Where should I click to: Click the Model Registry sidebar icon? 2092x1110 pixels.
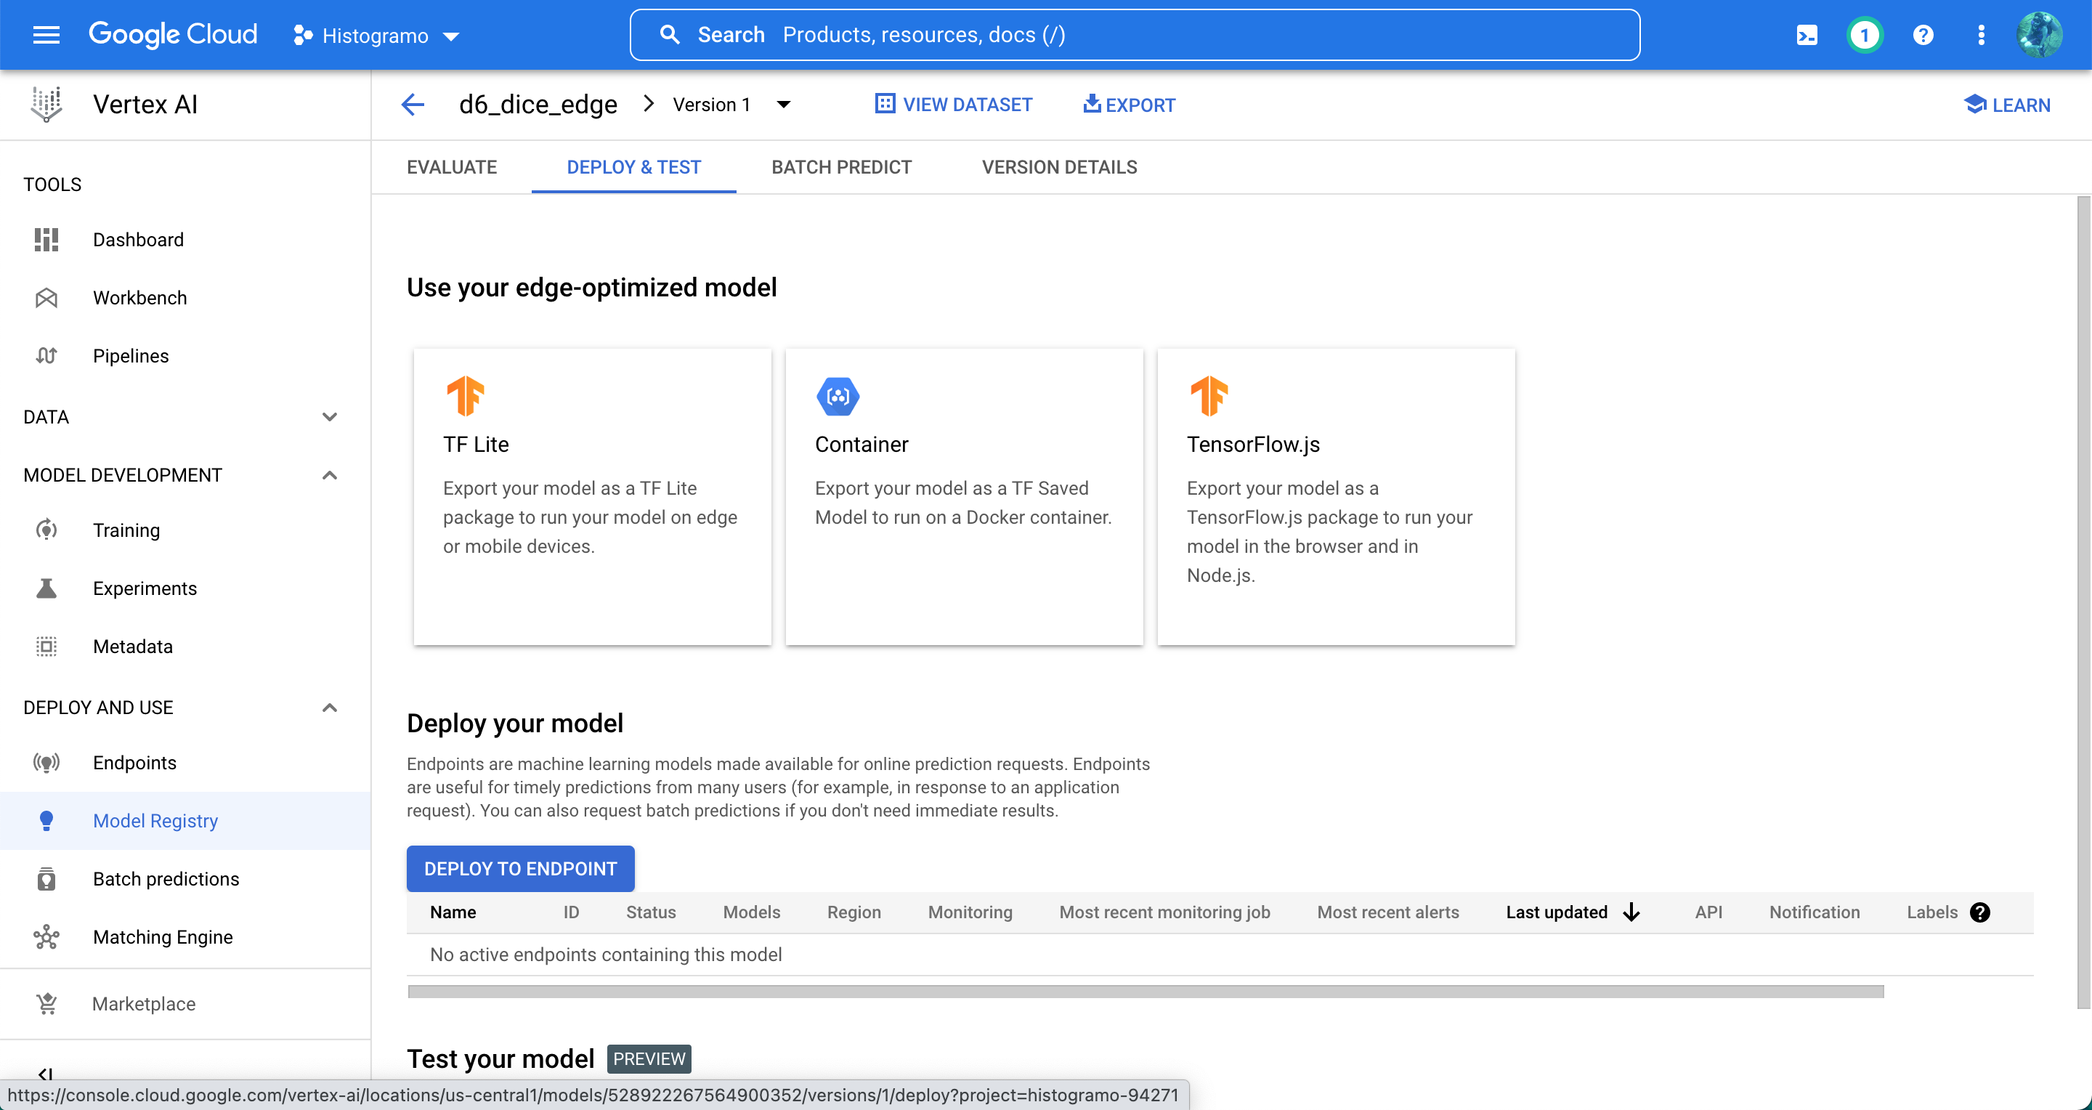47,821
